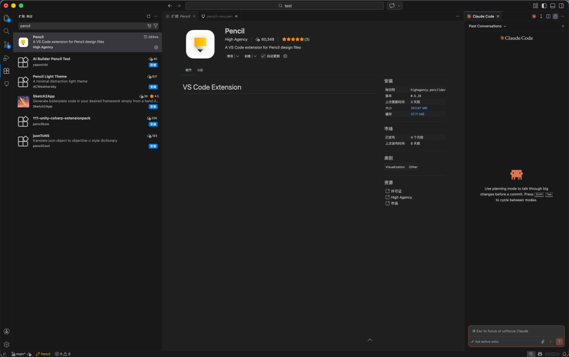Click the Pencil icon in activity bar
The width and height of the screenshot is (569, 357).
coord(6,84)
